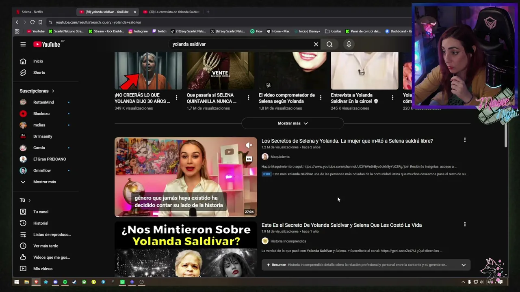Expand more Shorts with Mostrar más
This screenshot has height=292, width=520.
[292, 123]
